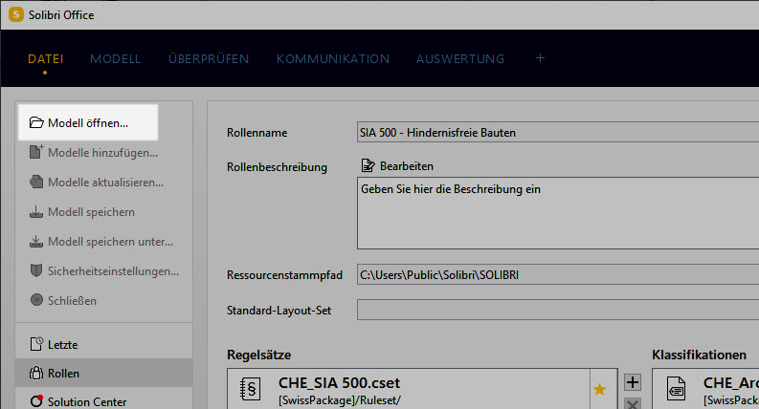The width and height of the screenshot is (759, 409).
Task: Select the CHE_SIA 500.cset ruleset entry
Action: click(409, 389)
